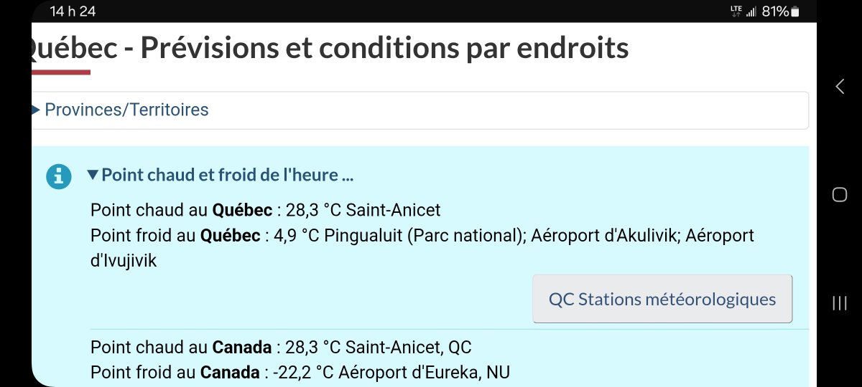The height and width of the screenshot is (387, 862).
Task: Tap the 81% battery percentage
Action: (775, 11)
